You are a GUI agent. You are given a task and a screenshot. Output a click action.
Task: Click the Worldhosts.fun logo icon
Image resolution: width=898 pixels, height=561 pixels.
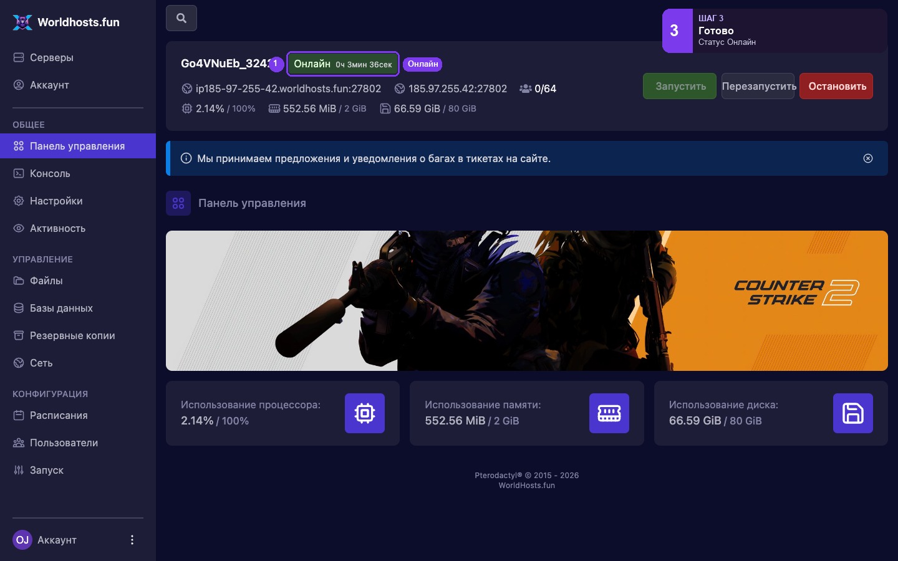tap(22, 22)
